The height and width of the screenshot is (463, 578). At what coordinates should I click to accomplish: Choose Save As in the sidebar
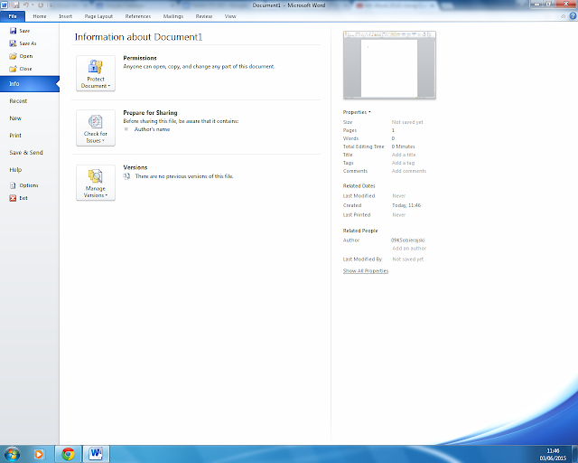(23, 43)
